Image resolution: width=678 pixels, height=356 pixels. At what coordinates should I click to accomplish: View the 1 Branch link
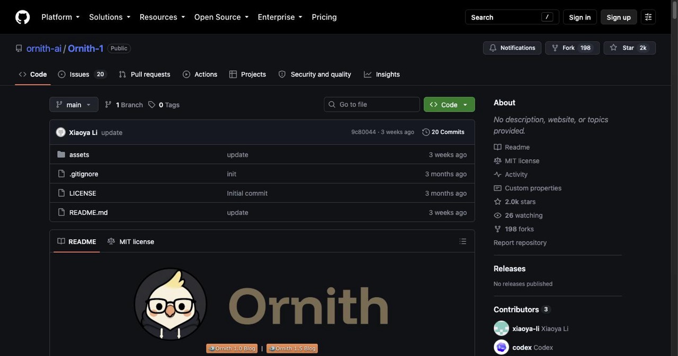tap(124, 105)
